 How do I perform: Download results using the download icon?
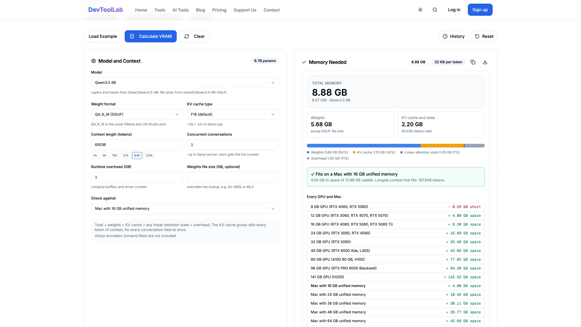coord(485,62)
